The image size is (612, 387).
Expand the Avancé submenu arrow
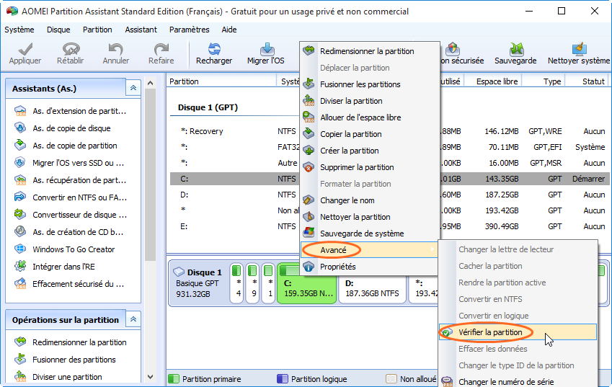pos(432,249)
